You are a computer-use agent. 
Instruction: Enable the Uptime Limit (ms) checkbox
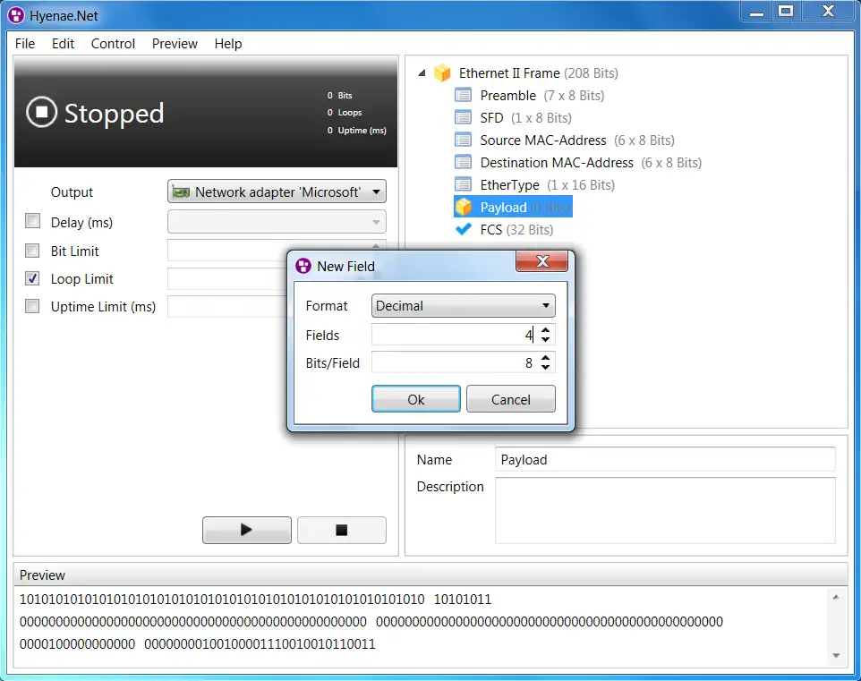[32, 306]
